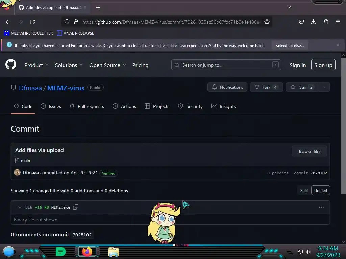Select the Split diff view
The width and height of the screenshot is (346, 259).
pyautogui.click(x=304, y=191)
